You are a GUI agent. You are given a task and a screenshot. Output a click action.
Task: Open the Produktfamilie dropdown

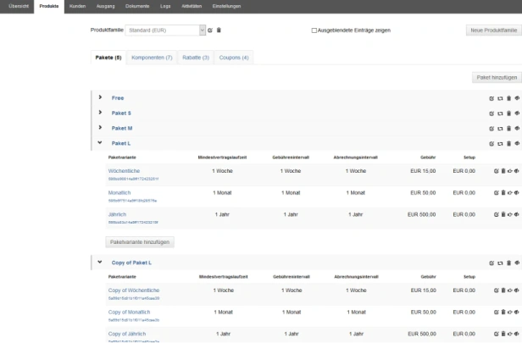(165, 30)
